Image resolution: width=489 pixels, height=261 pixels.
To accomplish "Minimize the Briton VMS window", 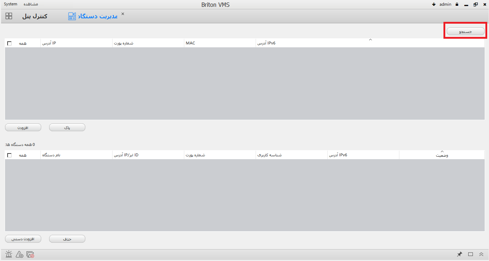I will 466,5.
